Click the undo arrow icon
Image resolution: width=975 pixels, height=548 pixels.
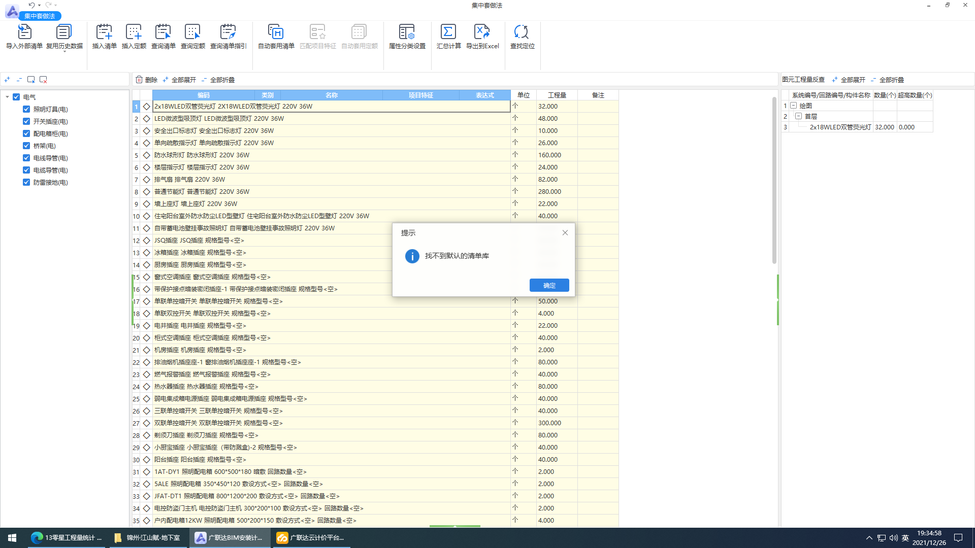click(x=31, y=5)
